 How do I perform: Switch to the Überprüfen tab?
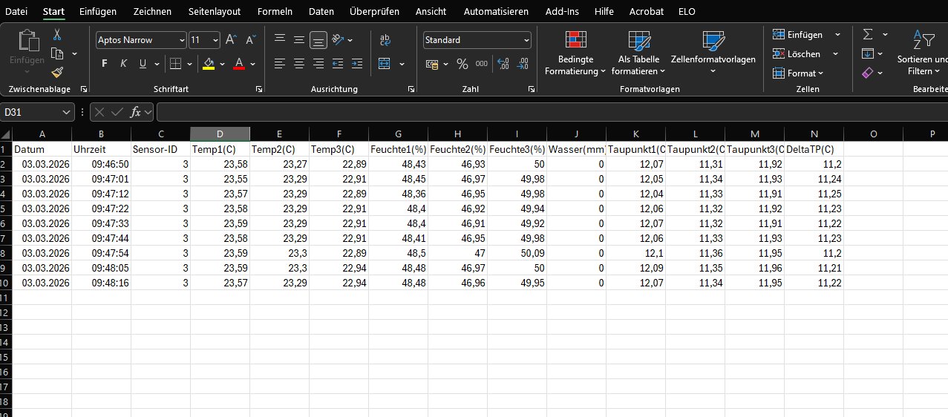tap(374, 11)
